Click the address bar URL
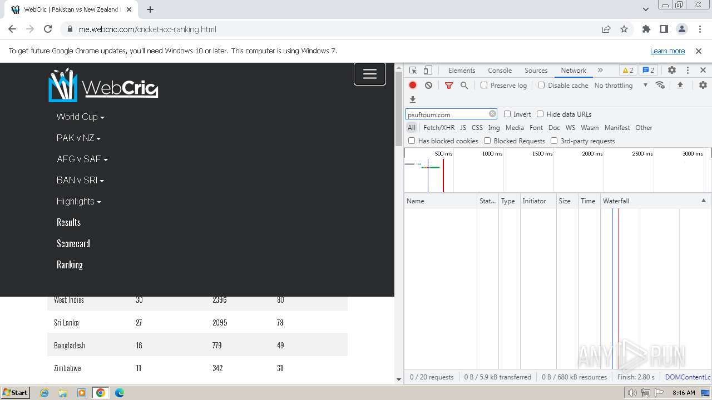 [x=147, y=29]
